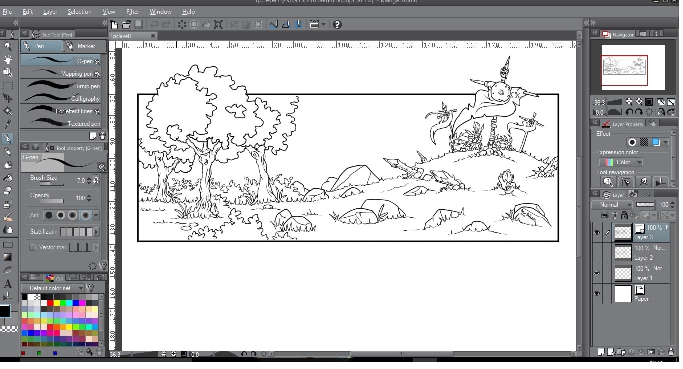Open the Default color set dropdown
This screenshot has height=369, width=683.
pos(53,288)
